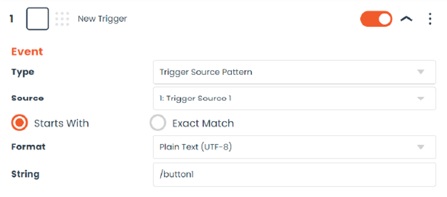
Task: Click the Exact Match option text
Action: coord(203,123)
